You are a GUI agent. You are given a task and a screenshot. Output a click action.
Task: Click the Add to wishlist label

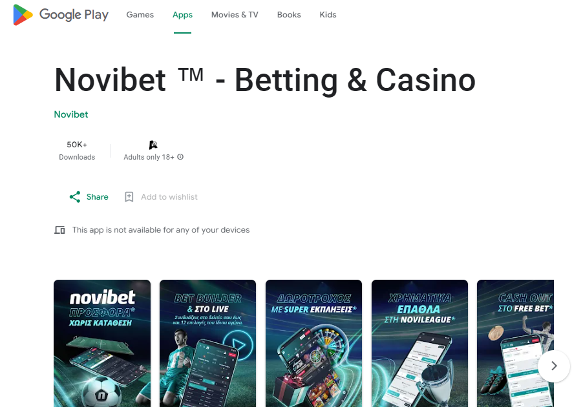[169, 197]
